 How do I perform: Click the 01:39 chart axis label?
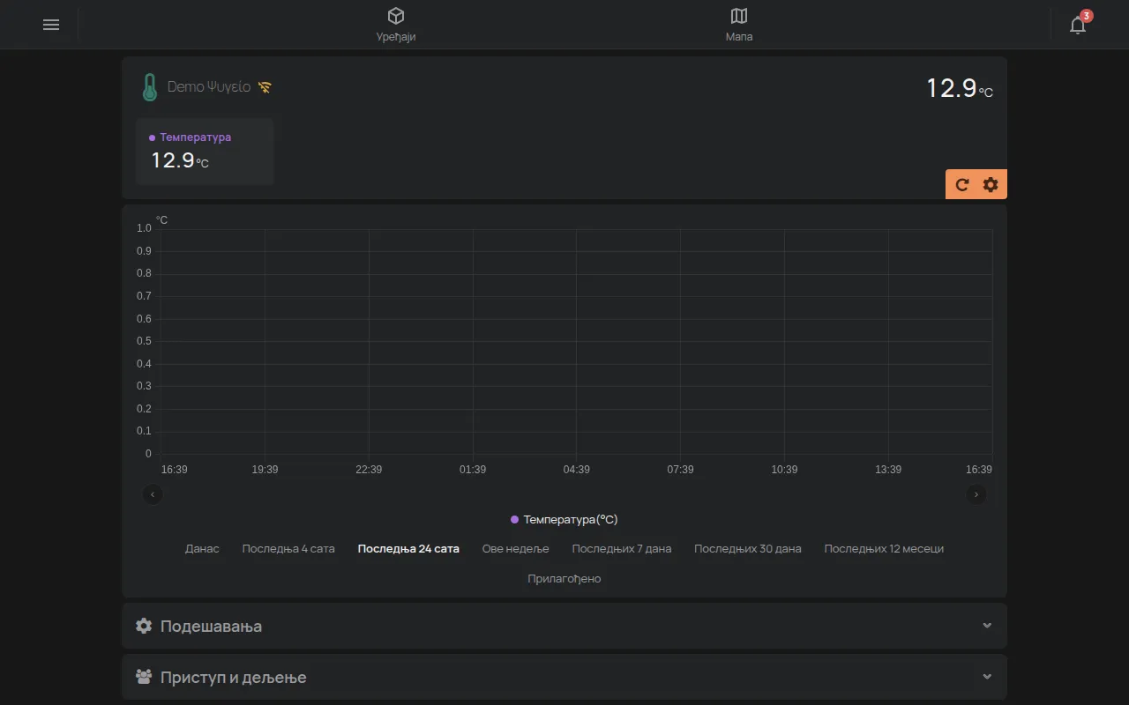[473, 470]
